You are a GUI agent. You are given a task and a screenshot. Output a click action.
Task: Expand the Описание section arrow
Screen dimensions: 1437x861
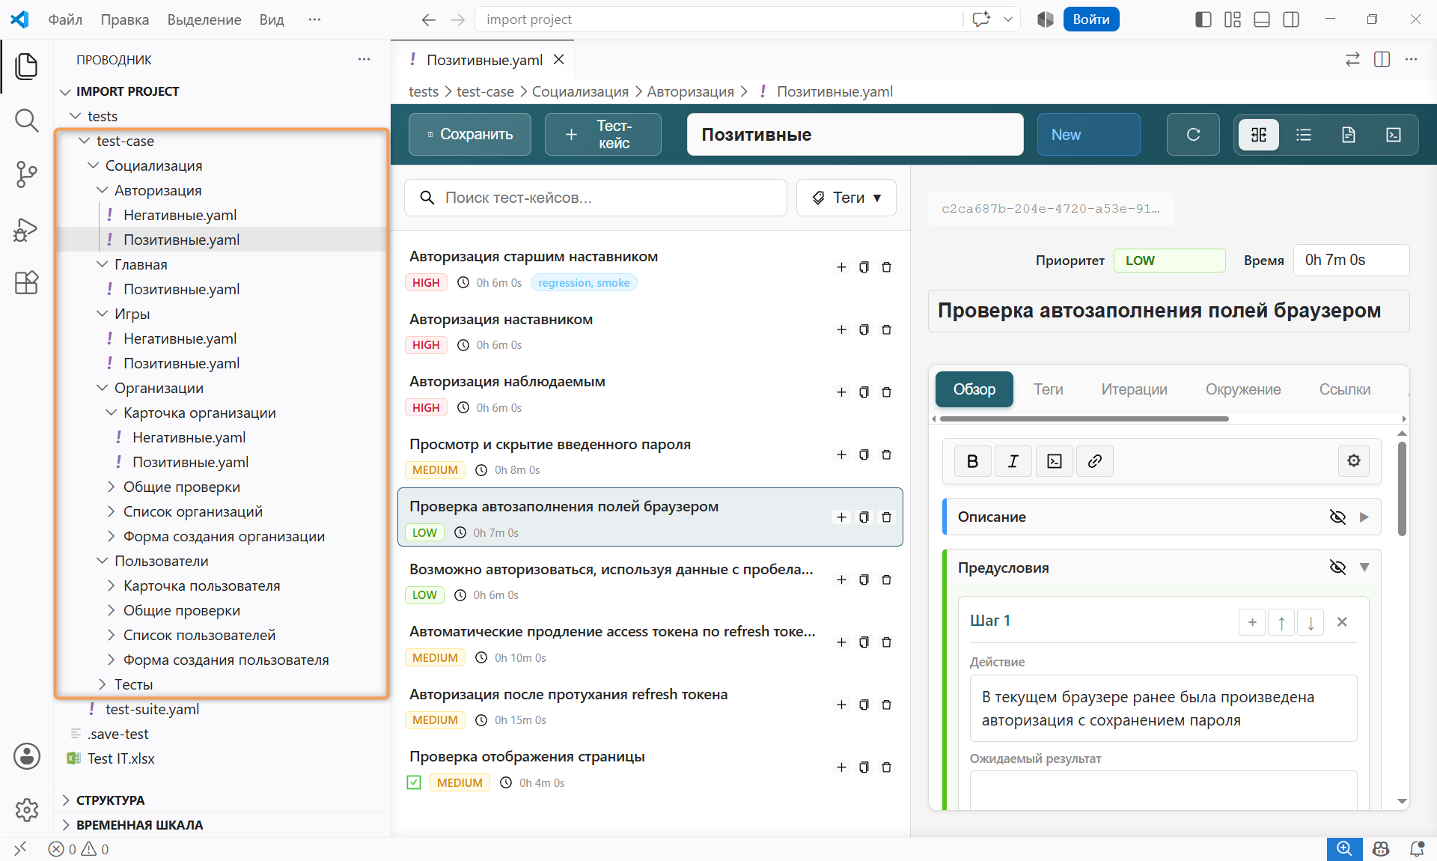coord(1364,517)
